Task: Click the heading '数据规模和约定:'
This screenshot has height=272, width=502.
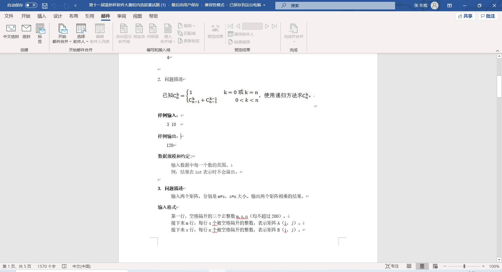Action: [175, 156]
